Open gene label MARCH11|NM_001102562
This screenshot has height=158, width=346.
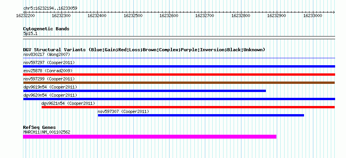tap(47, 132)
